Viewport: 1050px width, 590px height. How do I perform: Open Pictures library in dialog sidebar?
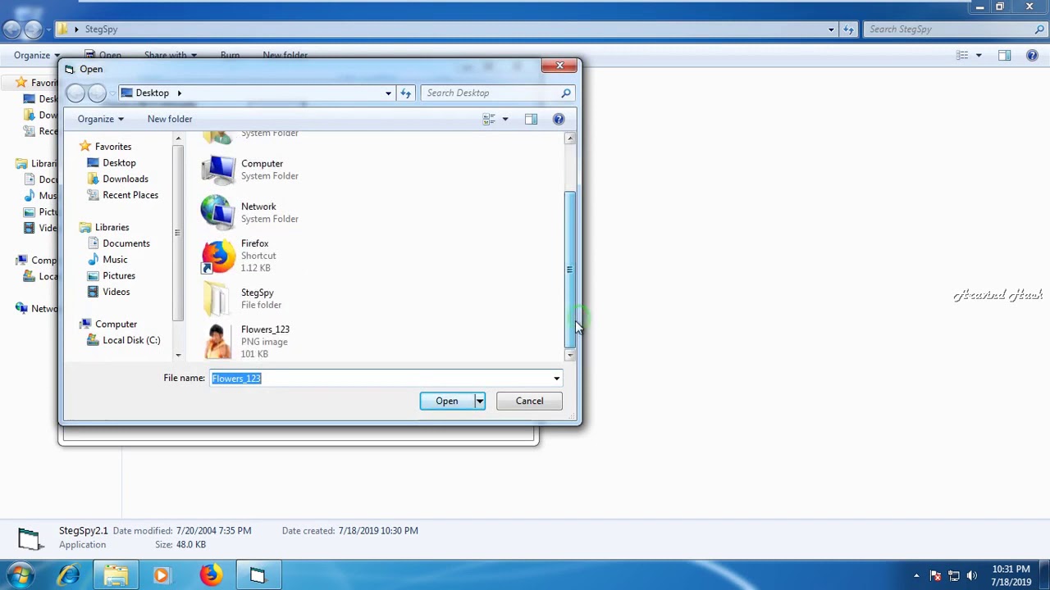pos(118,276)
